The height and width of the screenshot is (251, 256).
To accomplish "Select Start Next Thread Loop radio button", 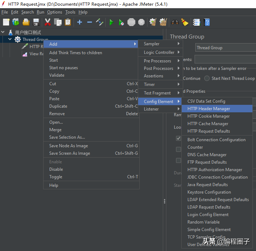I will click(x=207, y=78).
